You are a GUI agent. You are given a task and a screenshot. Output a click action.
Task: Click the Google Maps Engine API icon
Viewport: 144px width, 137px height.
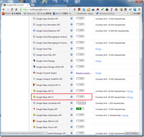point(34,109)
